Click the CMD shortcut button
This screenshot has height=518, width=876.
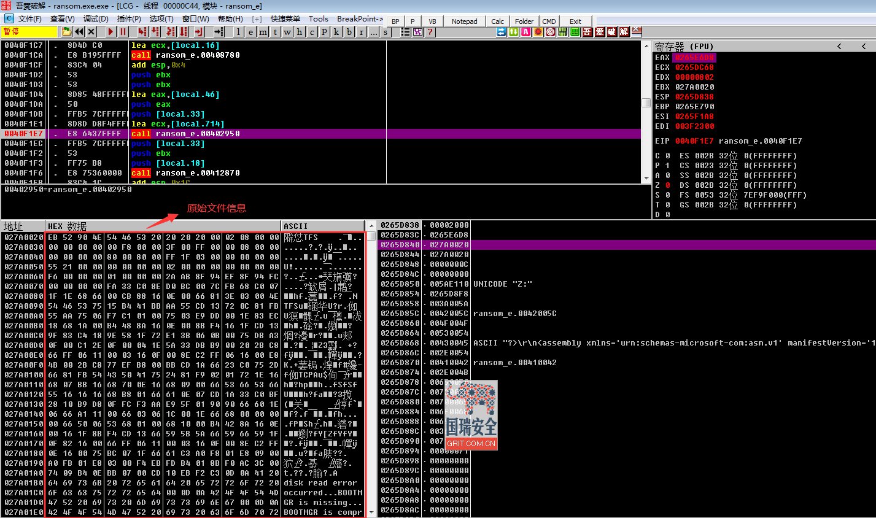coord(549,21)
